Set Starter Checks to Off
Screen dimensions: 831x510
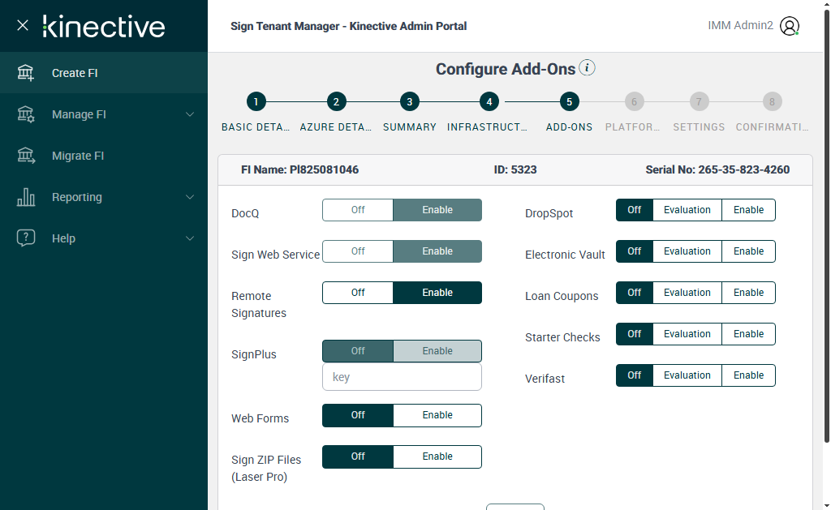635,333
